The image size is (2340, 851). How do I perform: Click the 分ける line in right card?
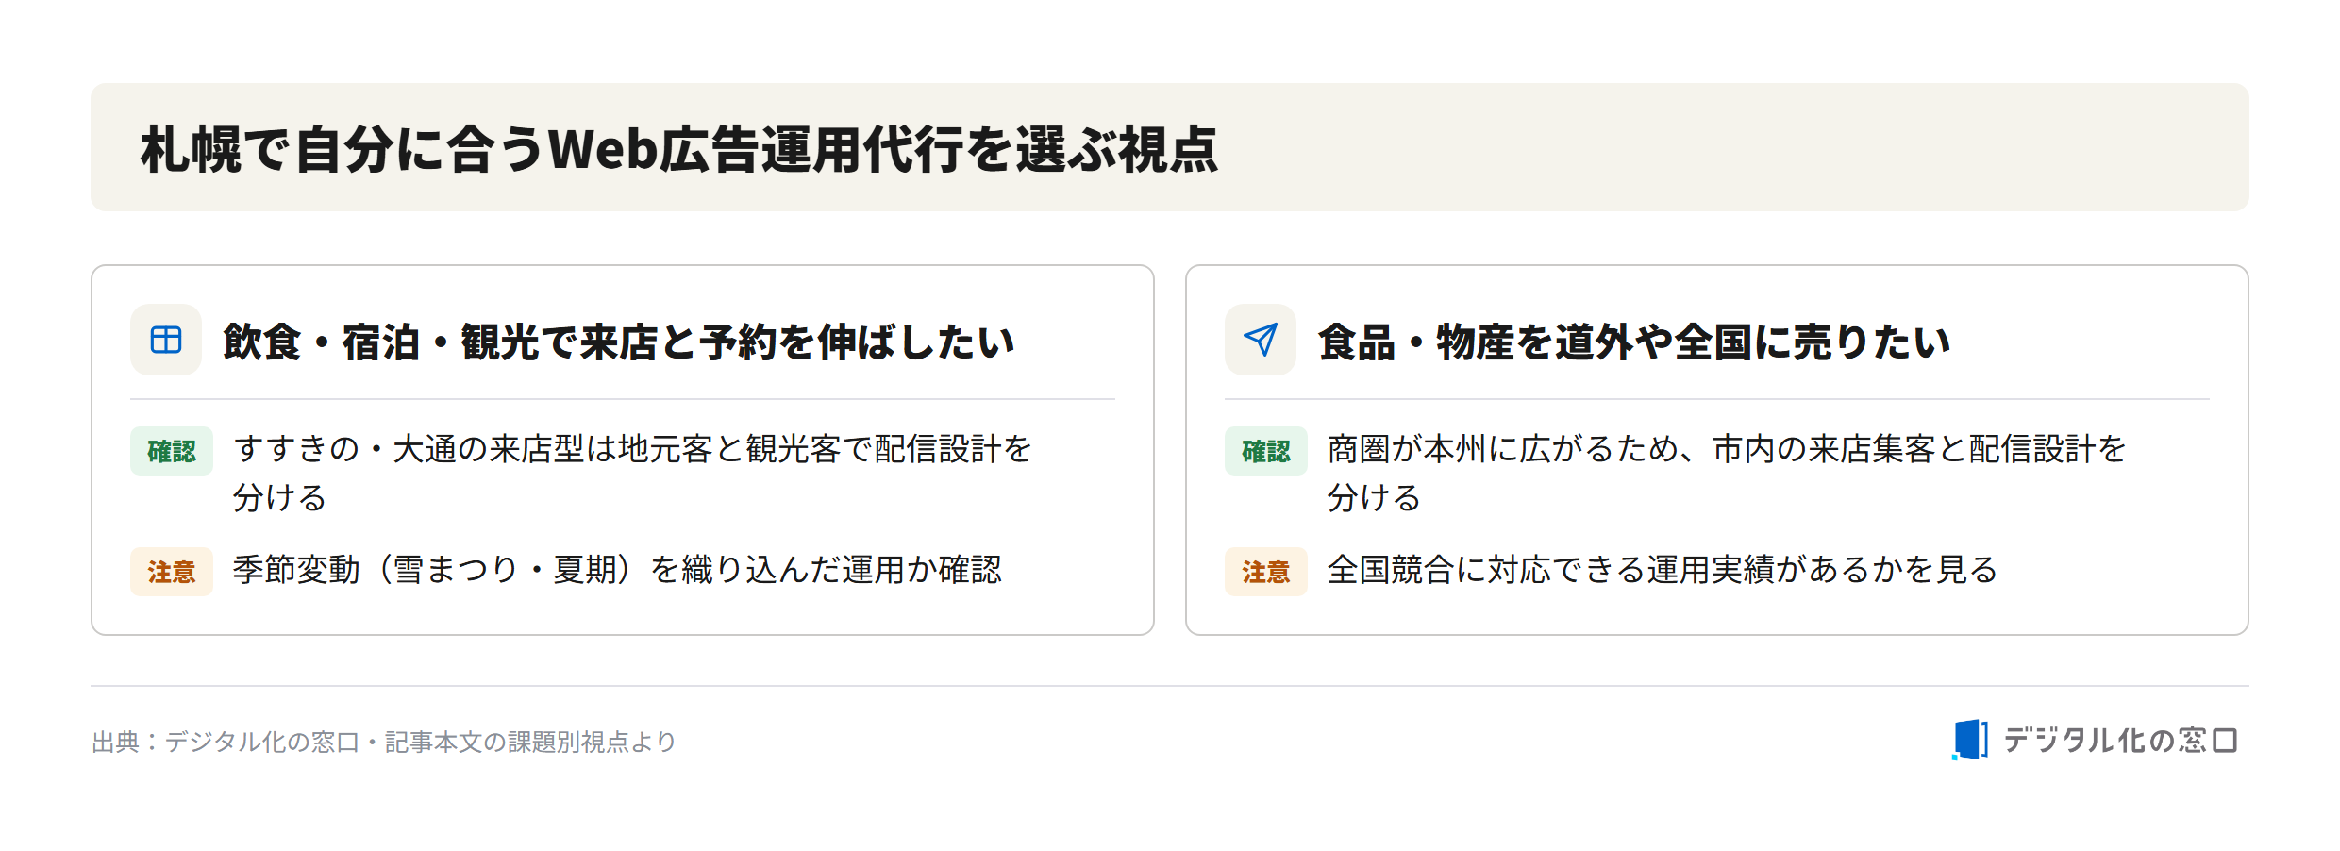point(1374,498)
